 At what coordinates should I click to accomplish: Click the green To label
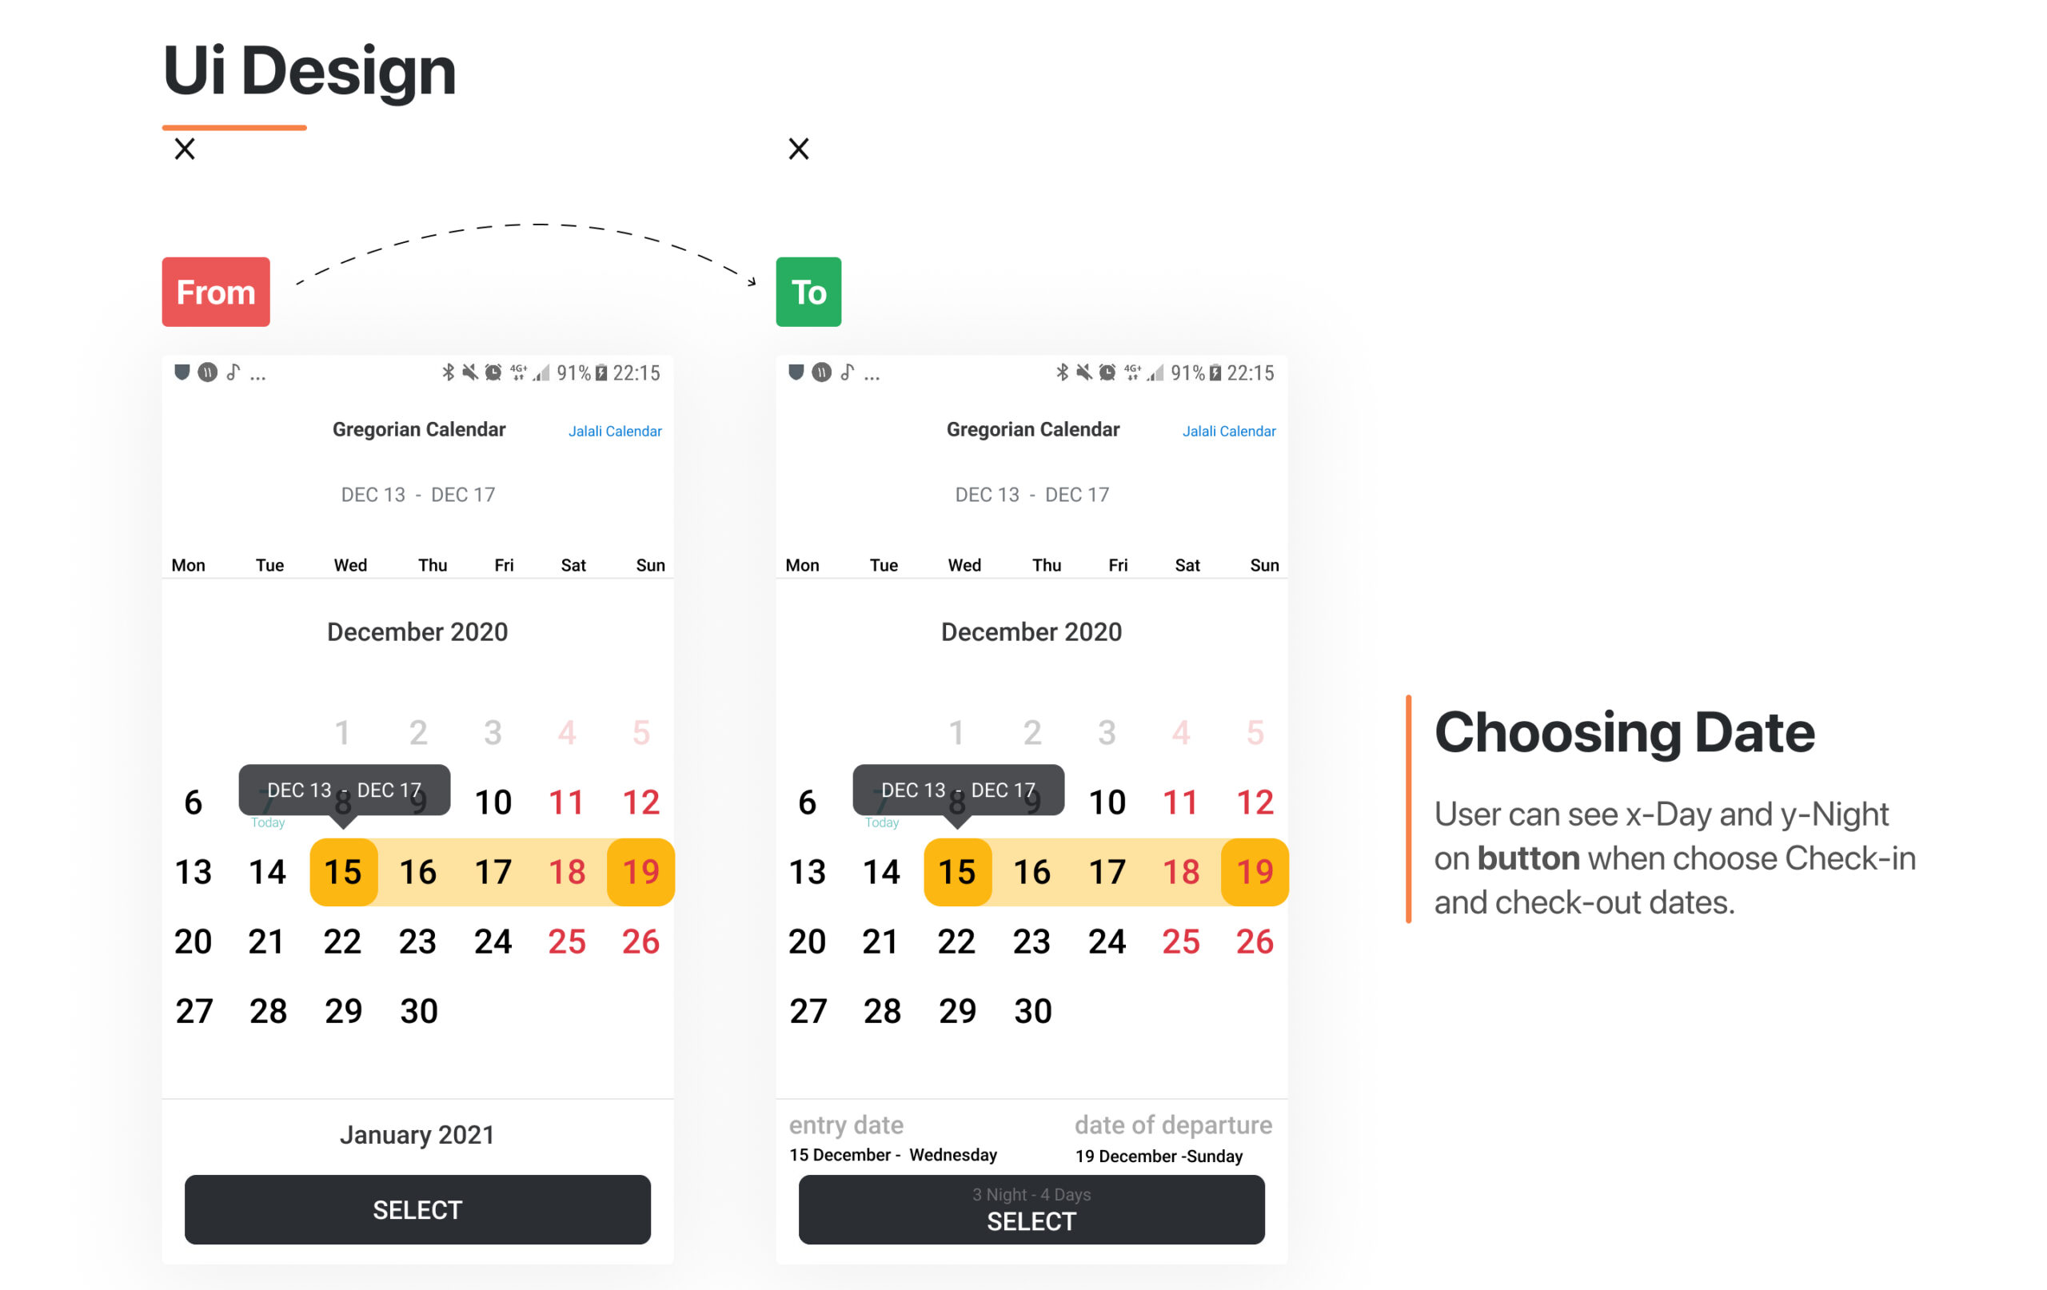click(808, 292)
